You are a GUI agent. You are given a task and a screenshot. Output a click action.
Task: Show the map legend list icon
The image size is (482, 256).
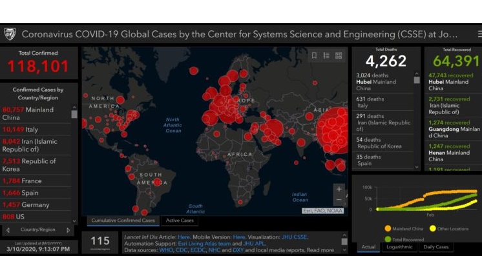point(326,55)
